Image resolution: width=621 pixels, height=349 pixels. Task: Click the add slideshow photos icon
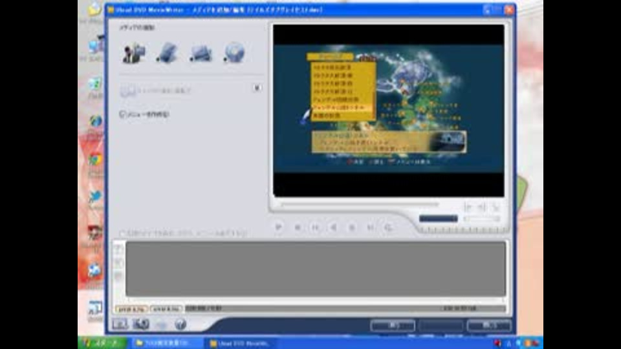(201, 54)
